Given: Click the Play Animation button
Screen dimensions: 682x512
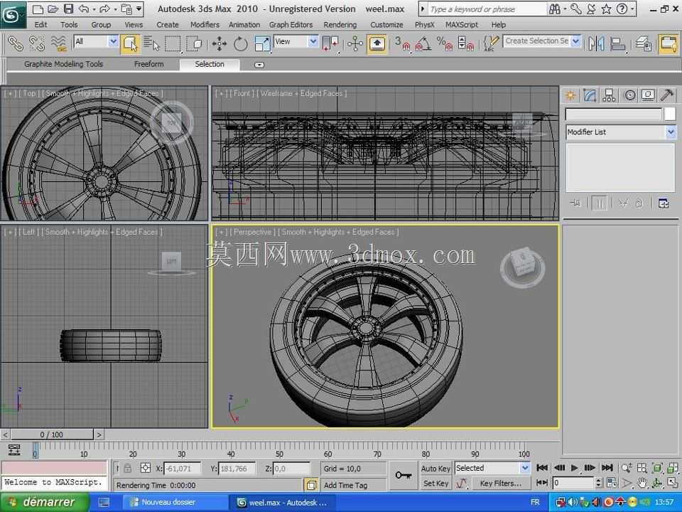Looking at the screenshot, I should (x=575, y=468).
